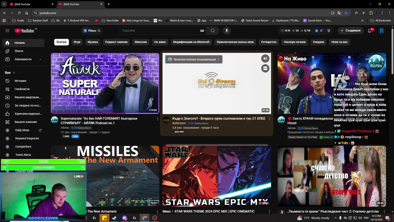Open the browser home page
The image size is (394, 222).
point(26,13)
